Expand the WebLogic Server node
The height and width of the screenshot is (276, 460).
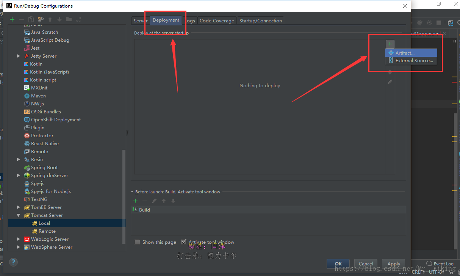tap(19, 239)
